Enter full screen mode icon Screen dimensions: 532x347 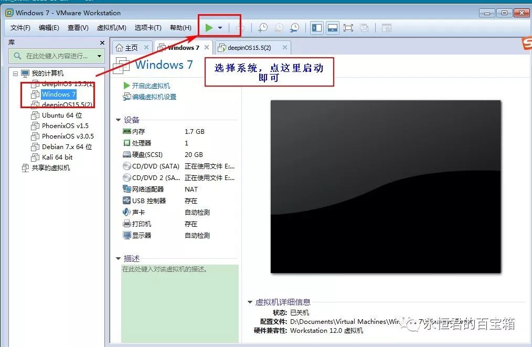tap(348, 28)
